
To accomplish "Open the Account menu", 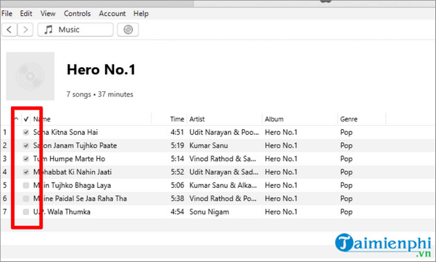I will click(112, 13).
